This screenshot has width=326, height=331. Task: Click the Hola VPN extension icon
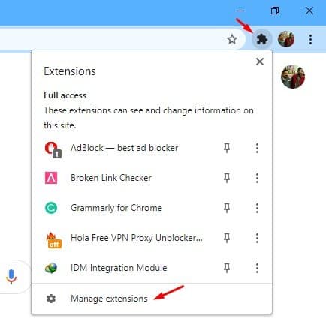(x=53, y=240)
